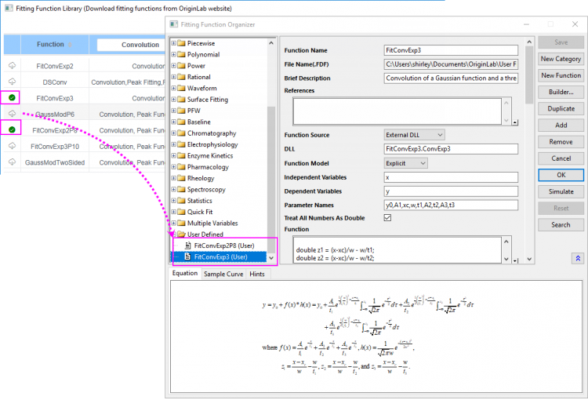Image resolution: width=588 pixels, height=400 pixels.
Task: Open the Function Model dropdown
Action: 406,163
